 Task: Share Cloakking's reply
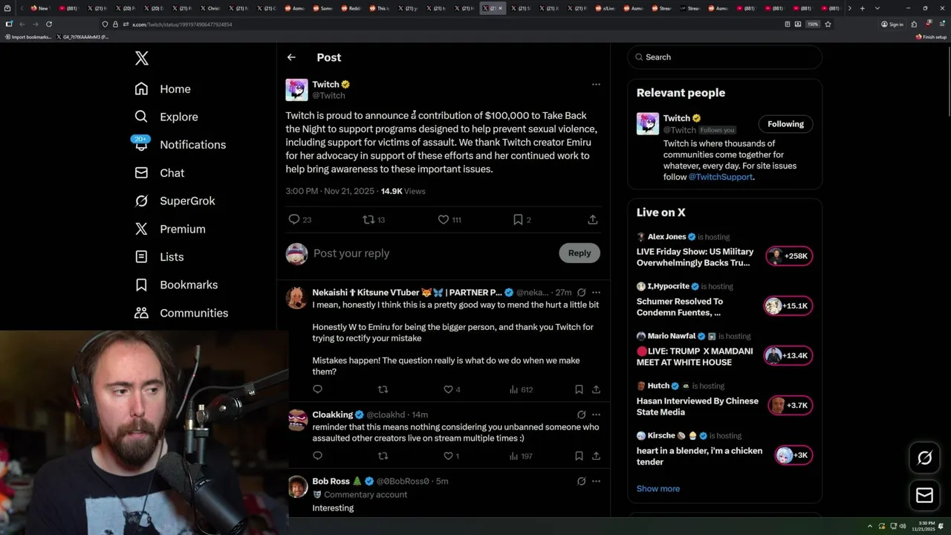596,456
